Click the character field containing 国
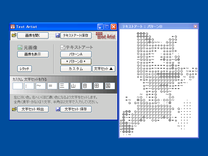This screenshot has height=156, width=208. tap(110, 86)
